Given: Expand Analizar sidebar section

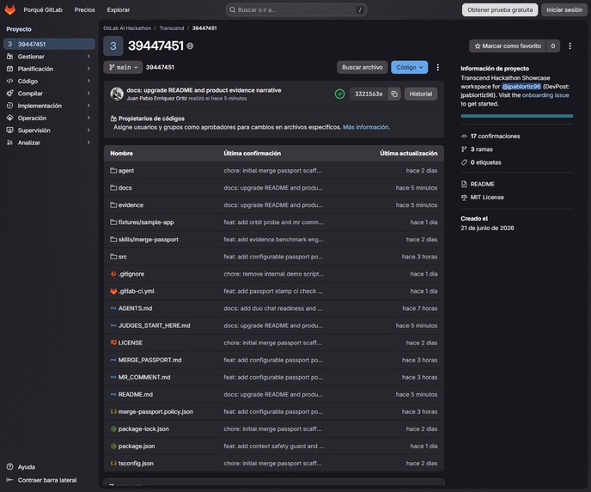Looking at the screenshot, I should [x=49, y=143].
